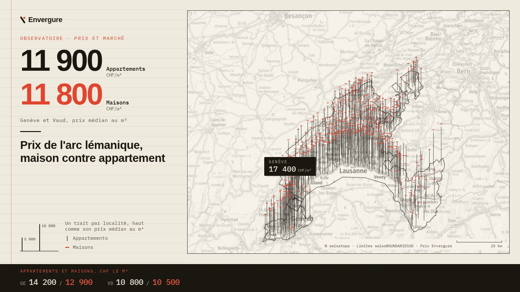
Task: Click the 'Maisons' label beside 11 800
Action: coord(118,103)
